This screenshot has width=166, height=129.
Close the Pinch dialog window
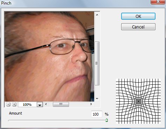158,2
